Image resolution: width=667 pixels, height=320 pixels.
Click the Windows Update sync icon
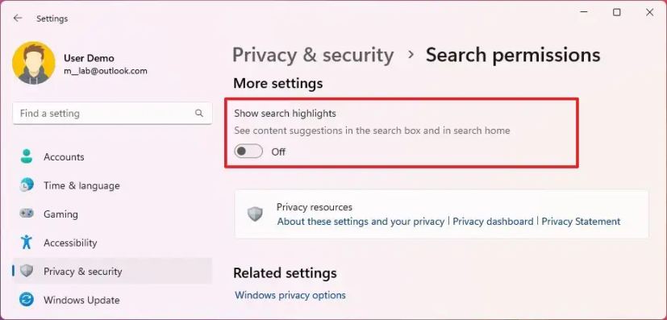click(x=27, y=300)
